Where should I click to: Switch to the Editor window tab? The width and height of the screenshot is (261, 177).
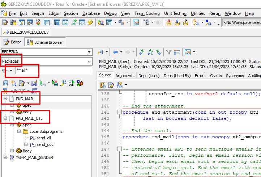click(x=13, y=42)
